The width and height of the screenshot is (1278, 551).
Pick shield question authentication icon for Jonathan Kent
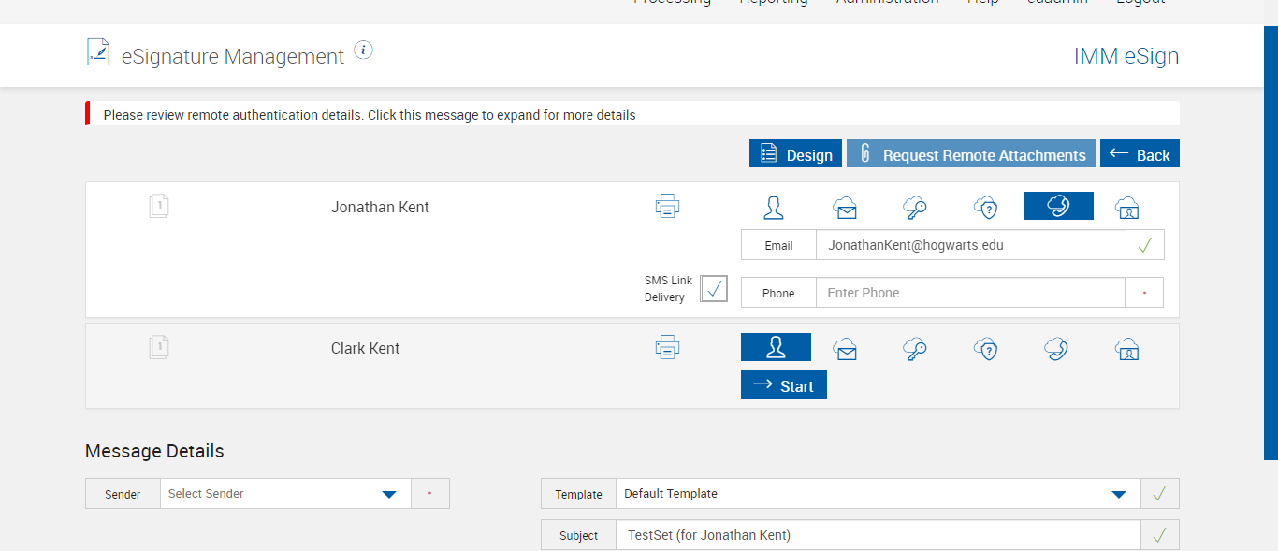pos(986,207)
